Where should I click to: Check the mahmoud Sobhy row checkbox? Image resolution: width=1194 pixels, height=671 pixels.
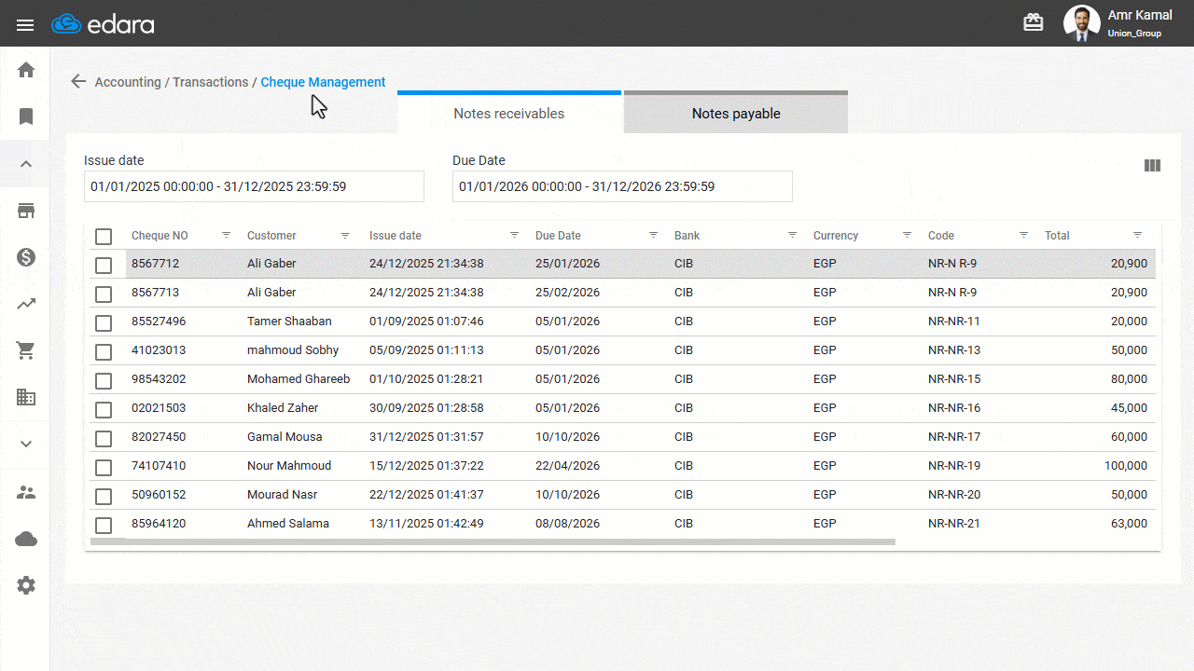(104, 352)
